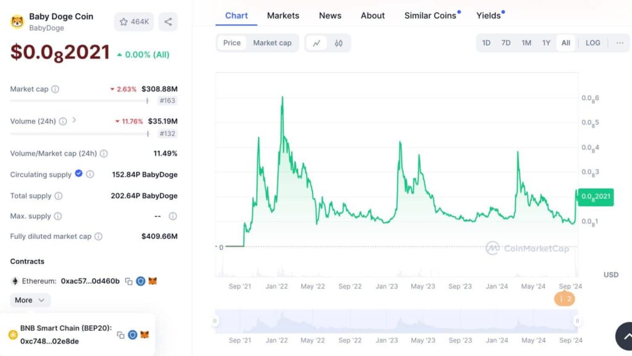Click the verified Circulating supply badge
Screen dimensions: 632x356
tap(78, 174)
